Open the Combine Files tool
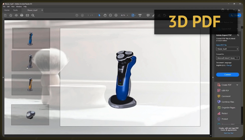The height and width of the screenshot is (140, 245). point(228,102)
